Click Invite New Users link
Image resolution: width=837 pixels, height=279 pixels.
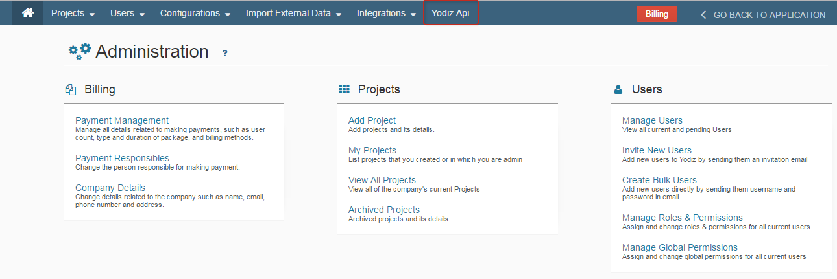point(657,150)
